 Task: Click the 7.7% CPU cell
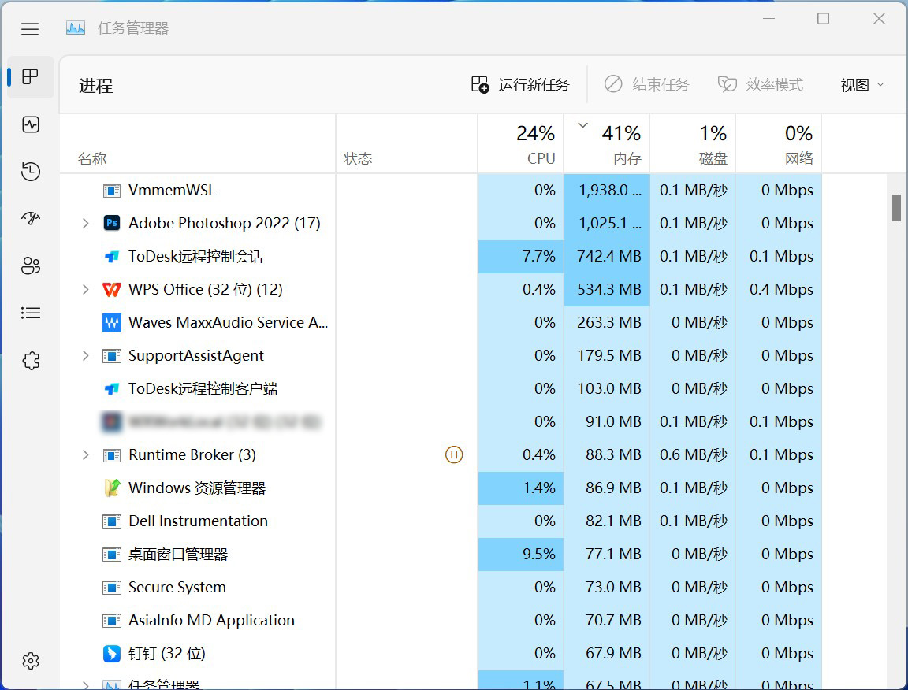(521, 257)
